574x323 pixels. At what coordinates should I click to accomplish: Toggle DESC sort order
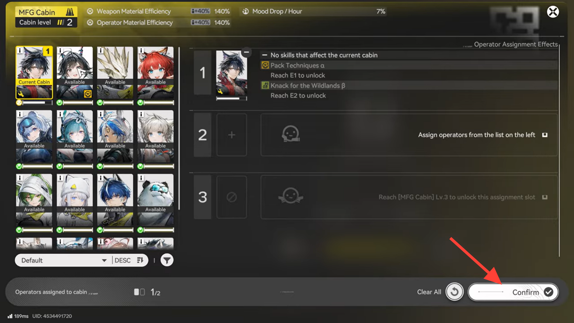[x=130, y=260]
